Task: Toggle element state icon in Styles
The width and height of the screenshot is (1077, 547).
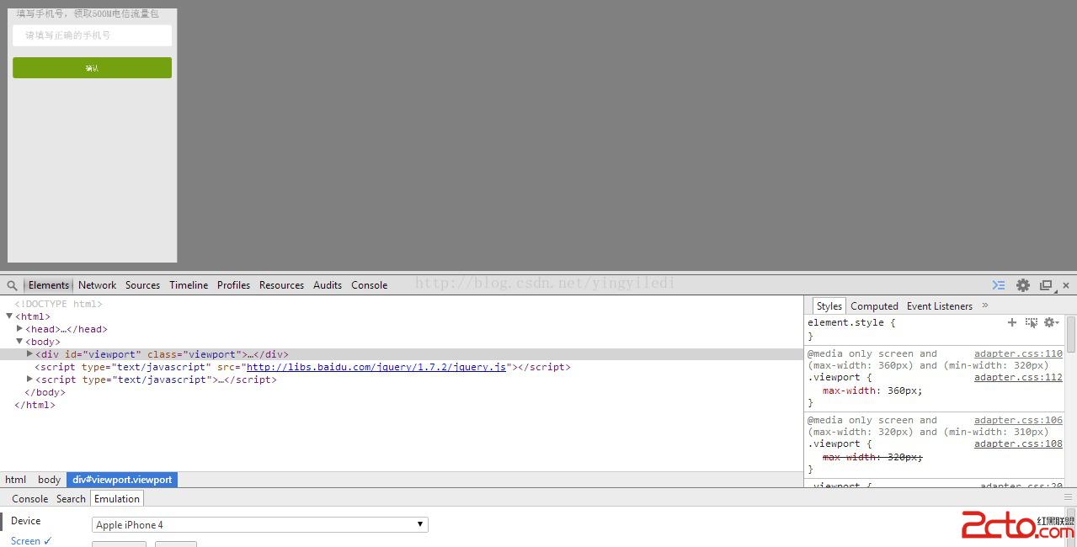Action: click(x=1031, y=322)
